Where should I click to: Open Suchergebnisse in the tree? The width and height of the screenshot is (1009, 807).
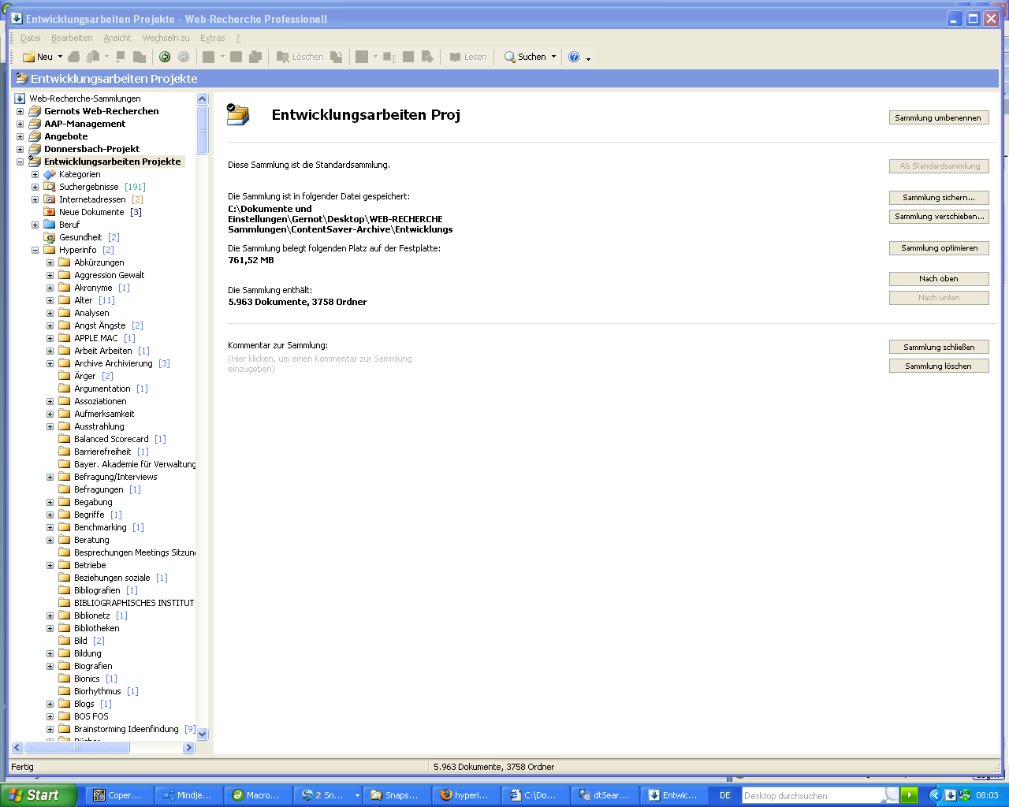click(x=88, y=187)
